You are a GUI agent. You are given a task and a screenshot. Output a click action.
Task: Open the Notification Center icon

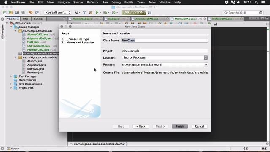click(263, 3)
